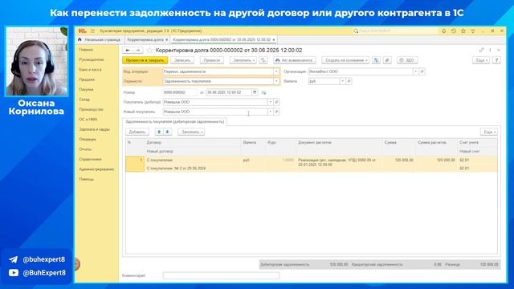The height and width of the screenshot is (289, 514).
Task: Print Акт взаимозачета
Action: coord(295,60)
